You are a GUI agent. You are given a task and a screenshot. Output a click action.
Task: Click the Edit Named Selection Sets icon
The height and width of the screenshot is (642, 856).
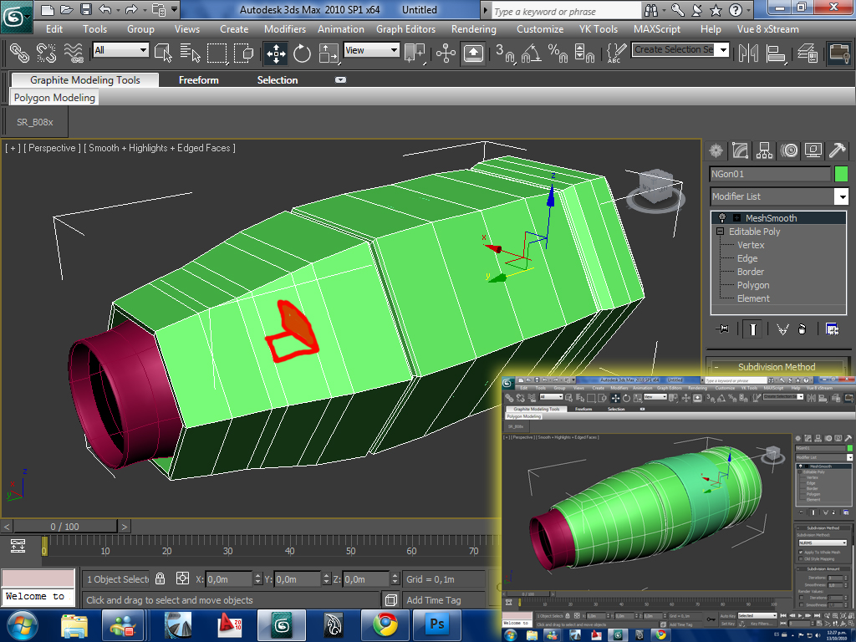[617, 53]
